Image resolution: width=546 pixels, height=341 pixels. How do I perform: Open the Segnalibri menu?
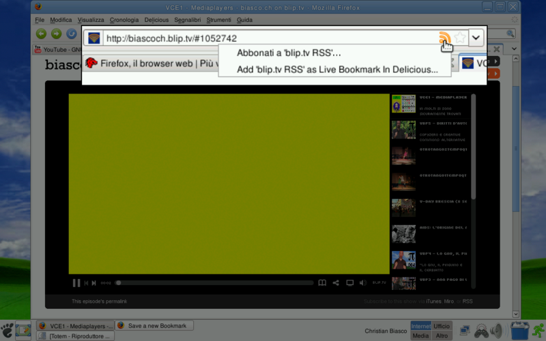[x=187, y=20]
